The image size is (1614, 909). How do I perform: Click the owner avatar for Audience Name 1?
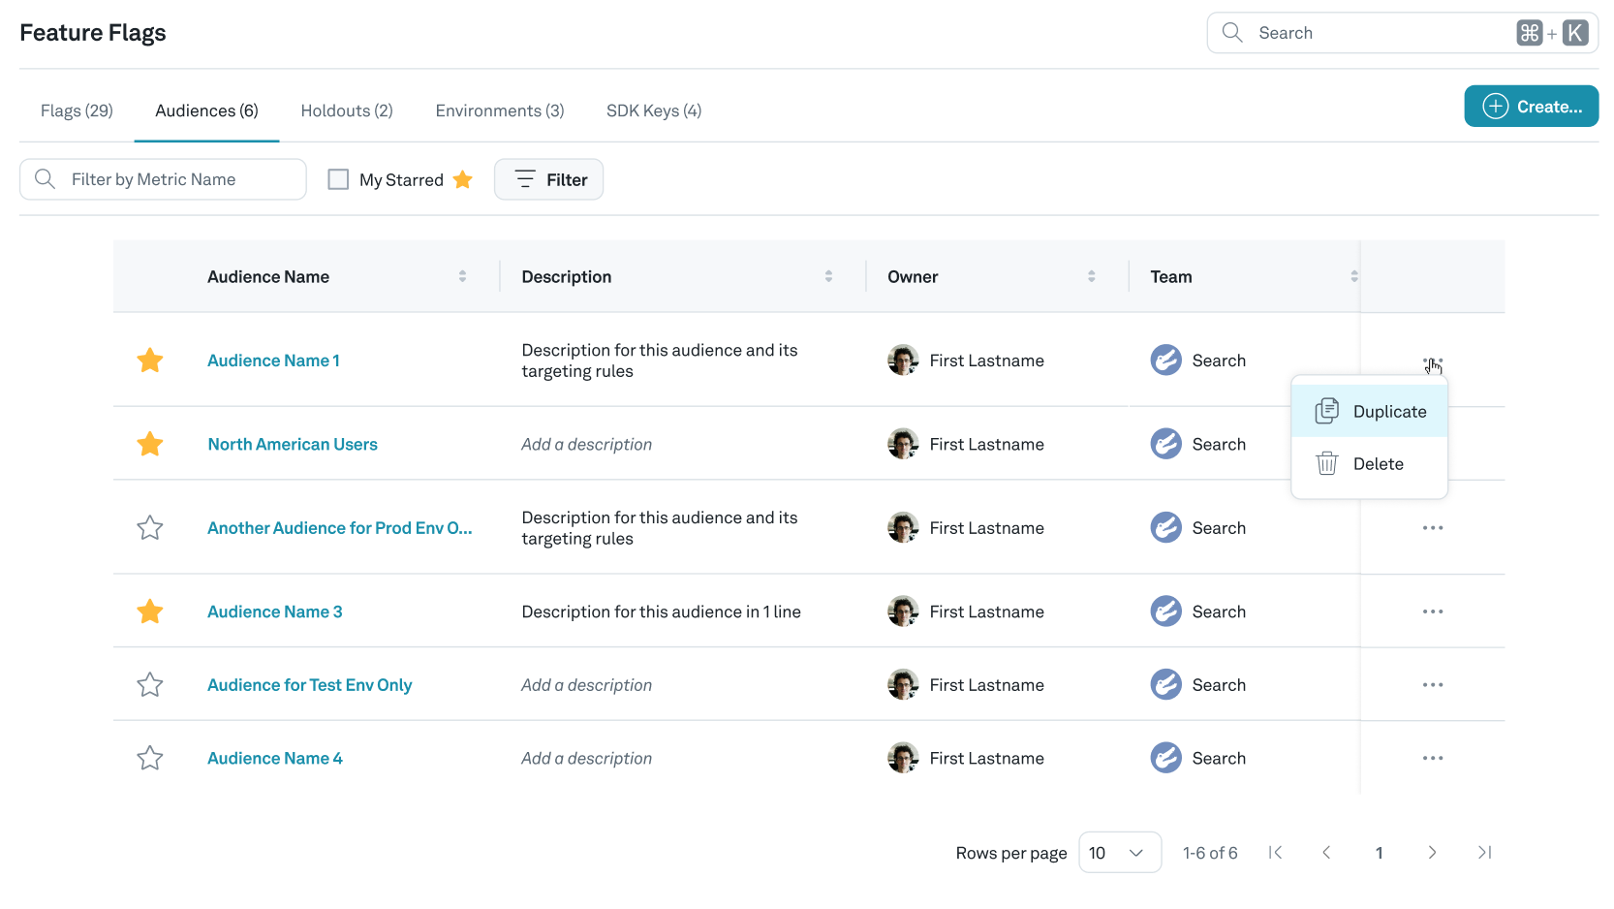tap(902, 360)
